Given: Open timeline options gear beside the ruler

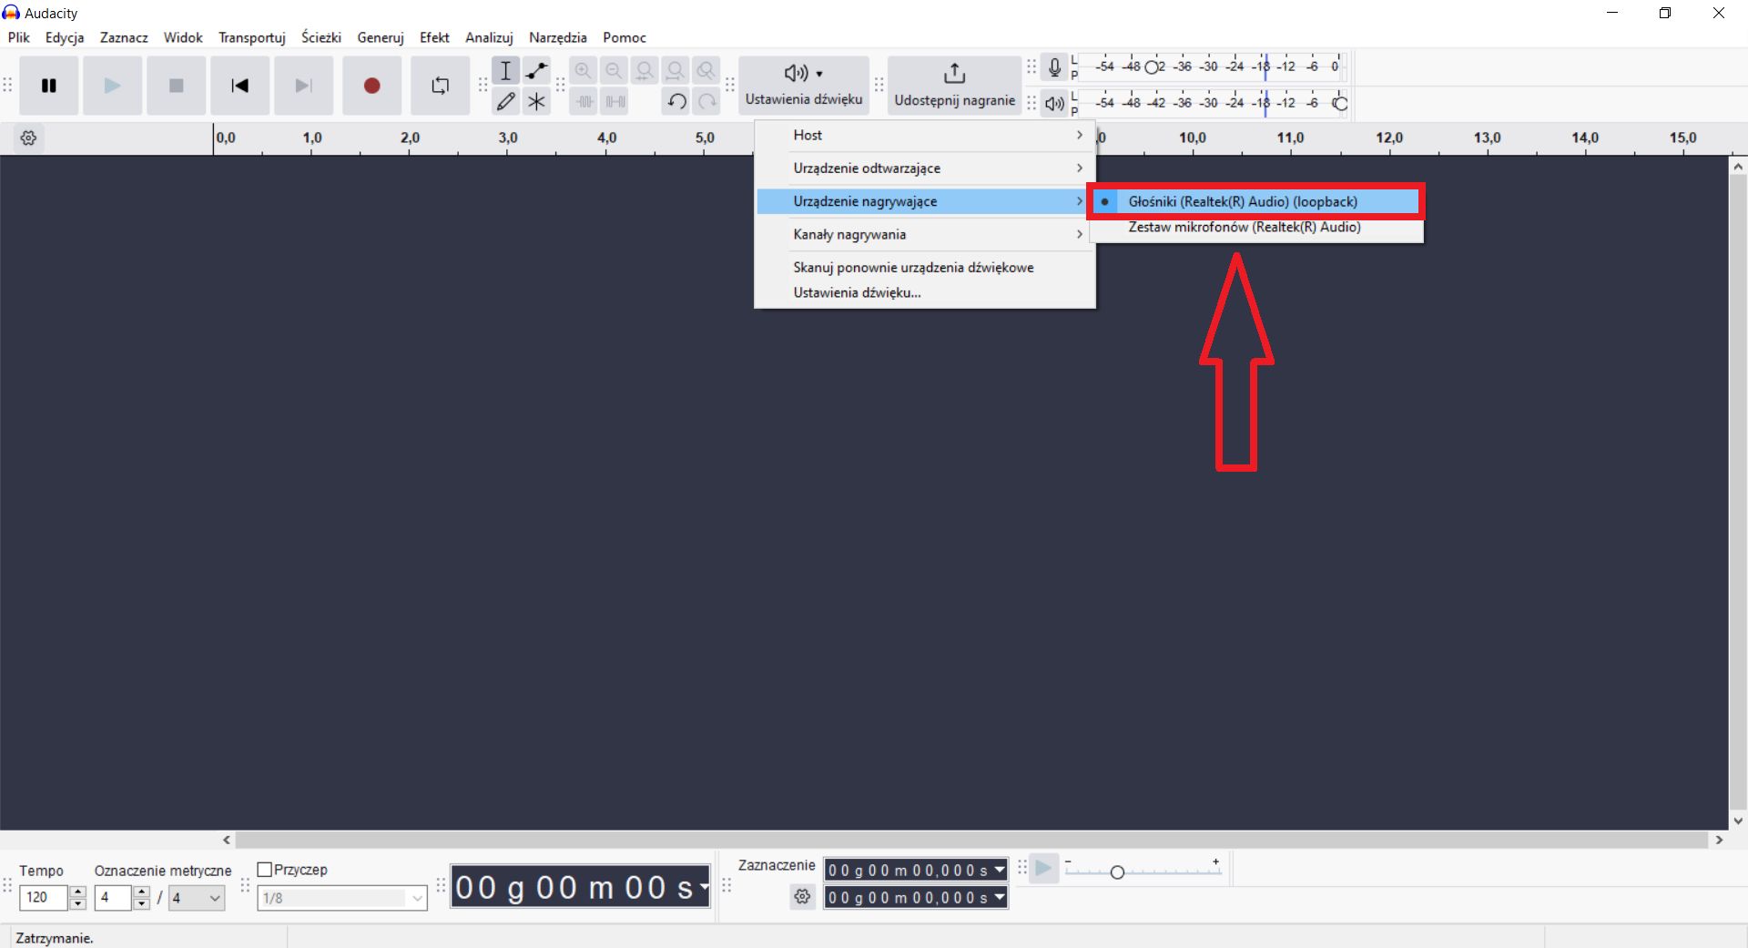Looking at the screenshot, I should click(x=29, y=138).
